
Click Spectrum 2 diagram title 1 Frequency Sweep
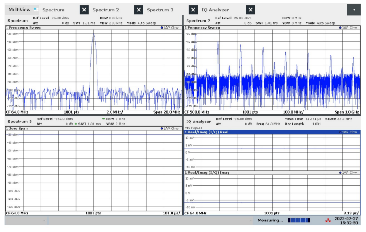coord(202,28)
